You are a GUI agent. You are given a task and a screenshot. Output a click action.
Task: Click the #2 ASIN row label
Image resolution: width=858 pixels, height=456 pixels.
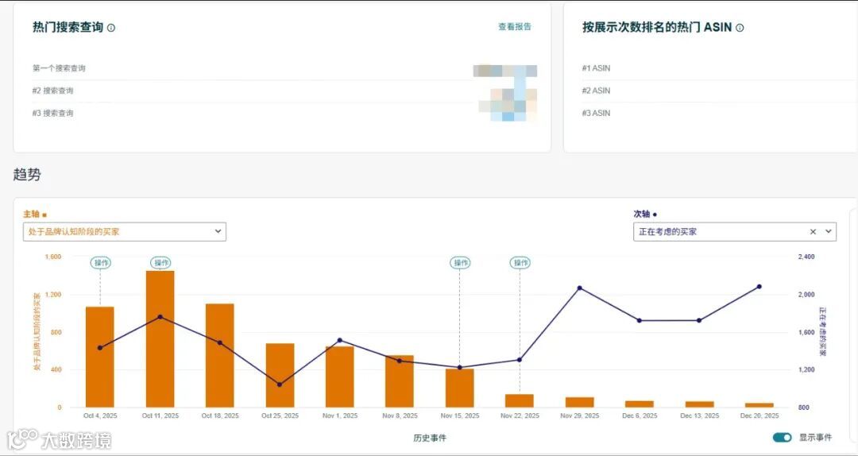point(596,91)
